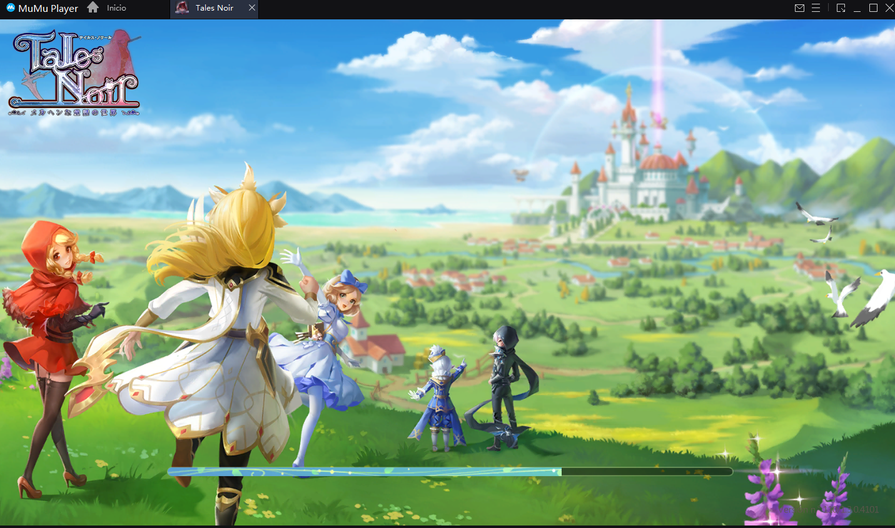Switch to the Inicio tab
This screenshot has height=528, width=895.
pyautogui.click(x=116, y=8)
